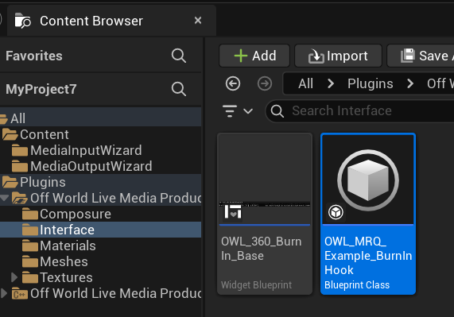Viewport: 454px width, 317px height.
Task: Expand Off World Live C++ folder arrow
Action: point(4,293)
